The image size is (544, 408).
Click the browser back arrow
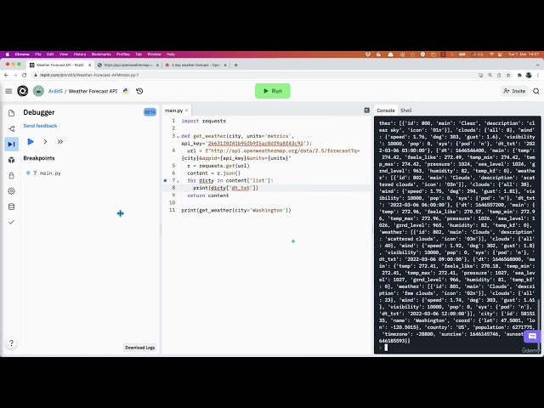pyautogui.click(x=6, y=75)
